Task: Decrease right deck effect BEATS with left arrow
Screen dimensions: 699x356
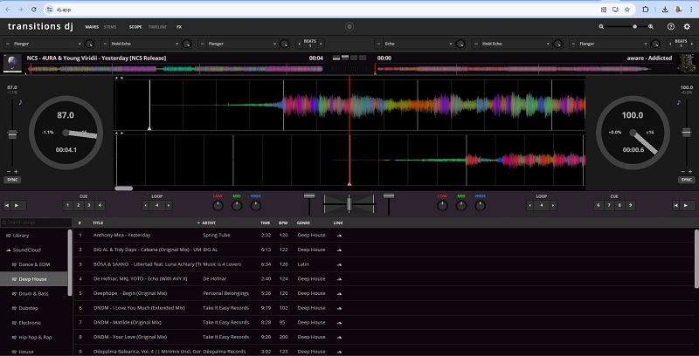Action: 670,44
